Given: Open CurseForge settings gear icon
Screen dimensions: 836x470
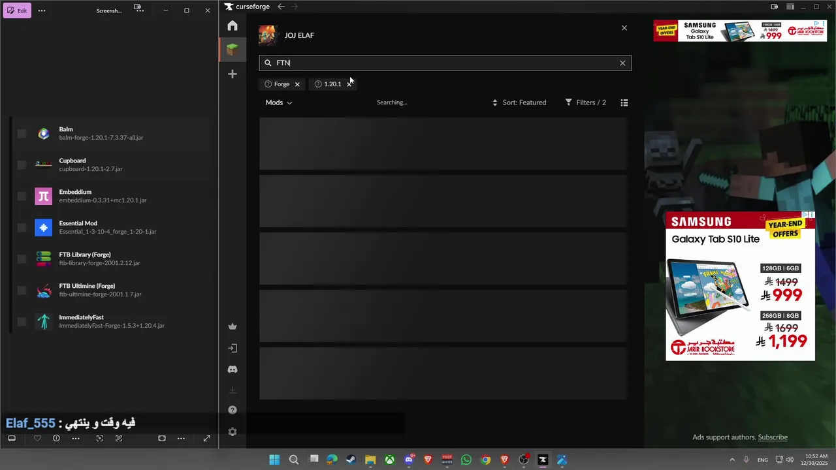Looking at the screenshot, I should [233, 431].
